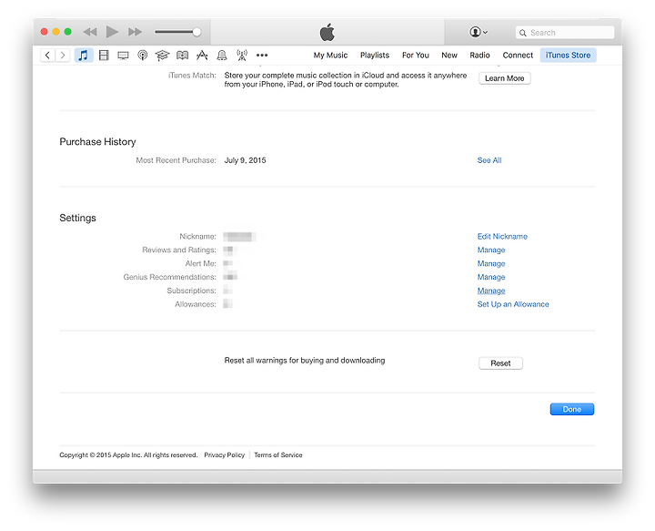Open the Podcasts icon
The width and height of the screenshot is (655, 531).
point(143,56)
